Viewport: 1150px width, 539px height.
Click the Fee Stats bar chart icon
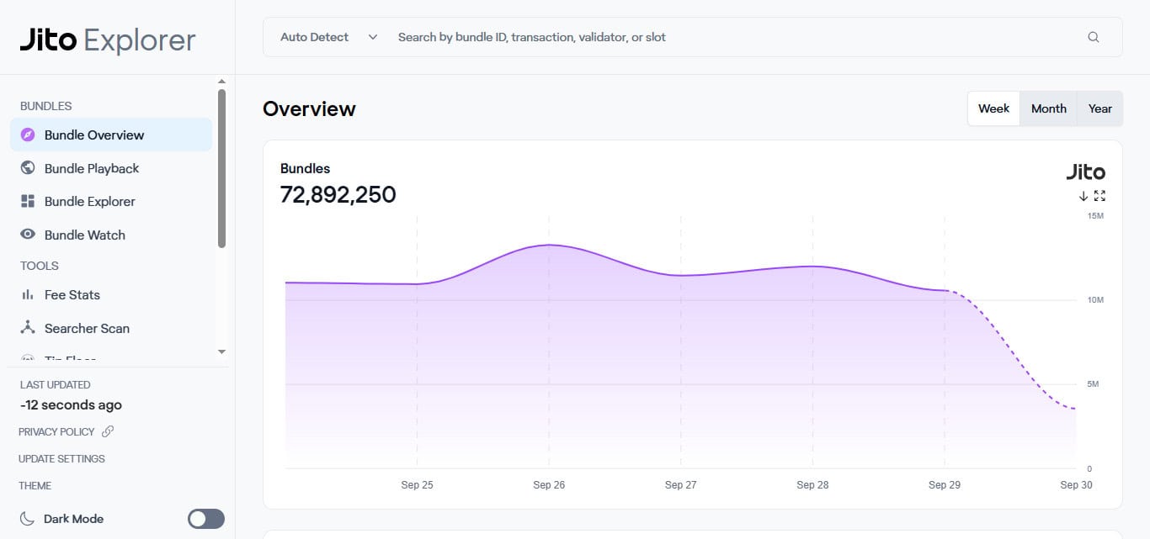tap(28, 294)
